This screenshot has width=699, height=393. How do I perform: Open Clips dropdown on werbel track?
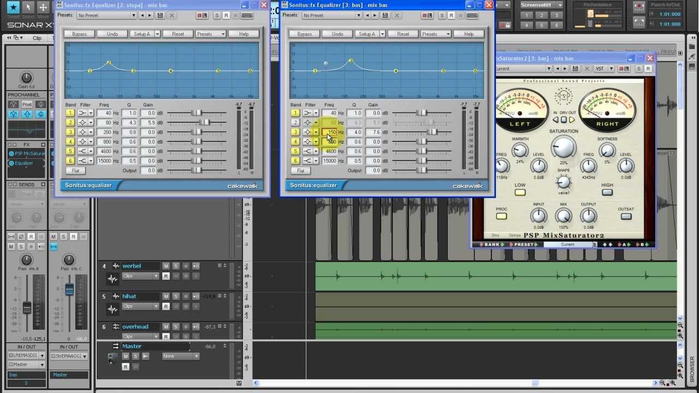(x=140, y=276)
